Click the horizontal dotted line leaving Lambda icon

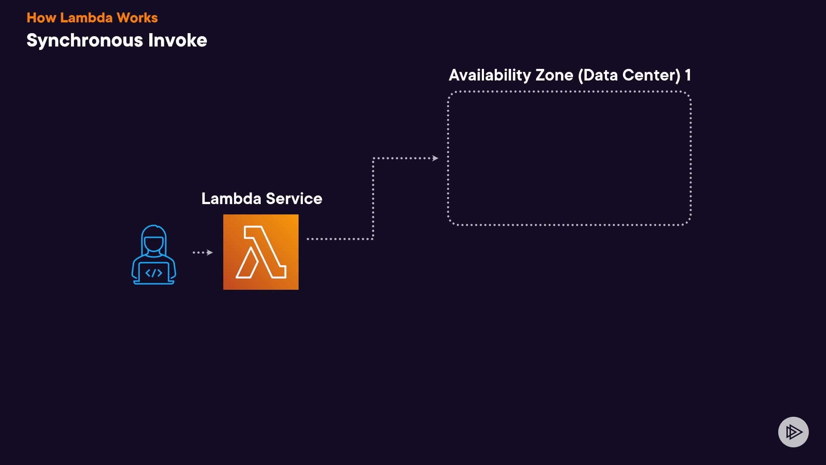pos(339,239)
